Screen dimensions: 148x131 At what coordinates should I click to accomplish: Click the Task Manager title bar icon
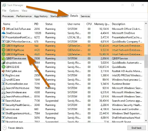[4, 5]
